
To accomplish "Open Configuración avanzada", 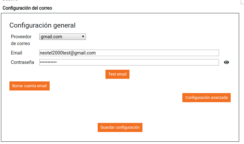I will pos(206,97).
